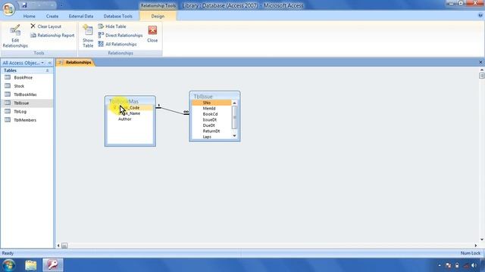Click the TblLog table icon

(x=8, y=111)
